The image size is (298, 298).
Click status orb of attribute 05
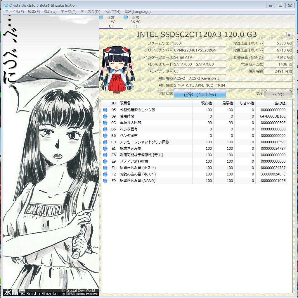pos(105,110)
